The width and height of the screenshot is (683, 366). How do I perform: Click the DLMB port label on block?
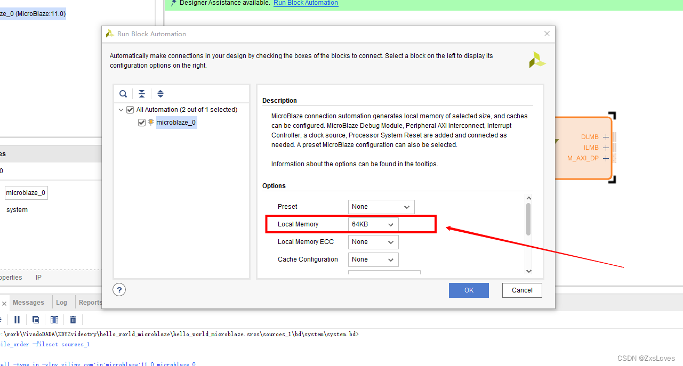(x=590, y=137)
